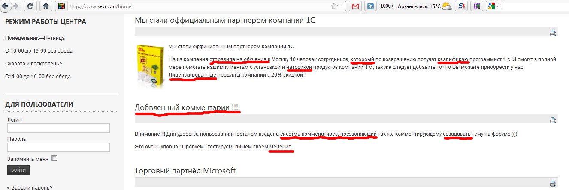Print the Добвленный комментарии article via printer icon
This screenshot has width=569, height=190.
tap(553, 120)
